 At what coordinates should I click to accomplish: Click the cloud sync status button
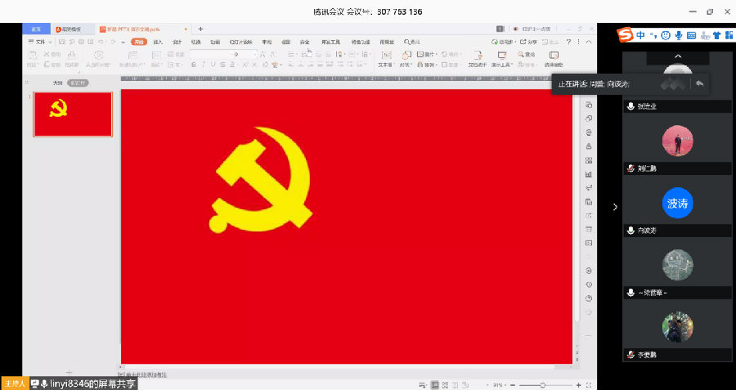click(502, 43)
